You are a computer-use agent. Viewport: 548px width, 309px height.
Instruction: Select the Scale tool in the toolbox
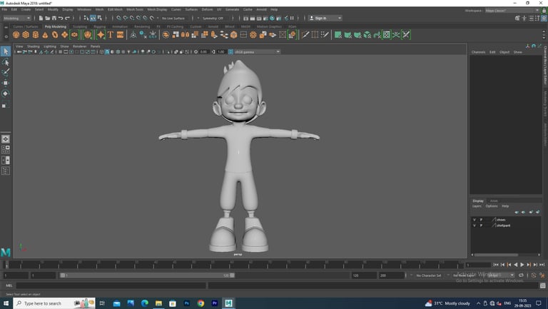(6, 104)
